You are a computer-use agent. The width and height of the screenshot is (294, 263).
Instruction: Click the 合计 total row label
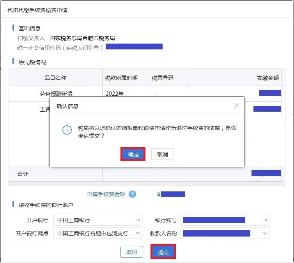pyautogui.click(x=23, y=174)
